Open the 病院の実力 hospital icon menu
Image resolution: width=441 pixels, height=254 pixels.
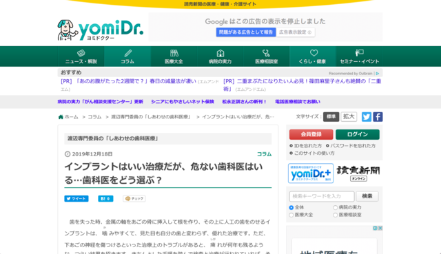coord(220,56)
